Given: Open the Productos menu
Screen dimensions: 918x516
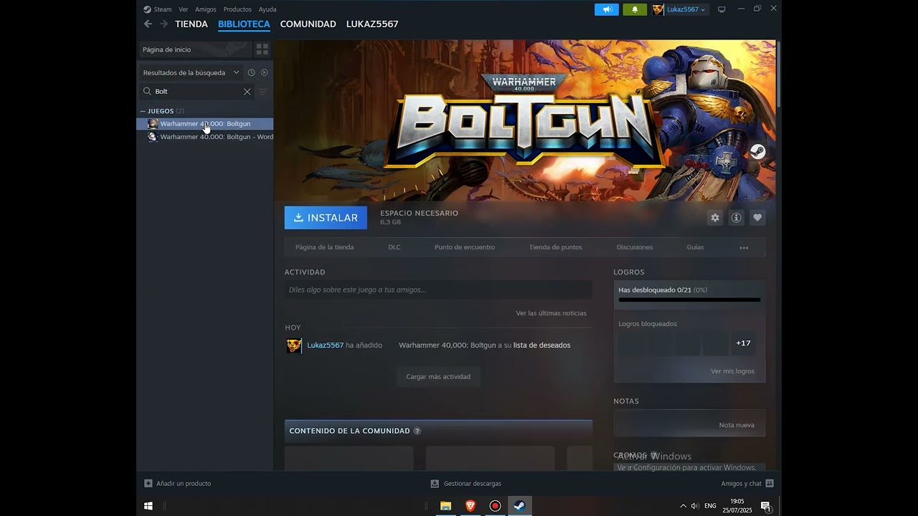Looking at the screenshot, I should pos(237,9).
